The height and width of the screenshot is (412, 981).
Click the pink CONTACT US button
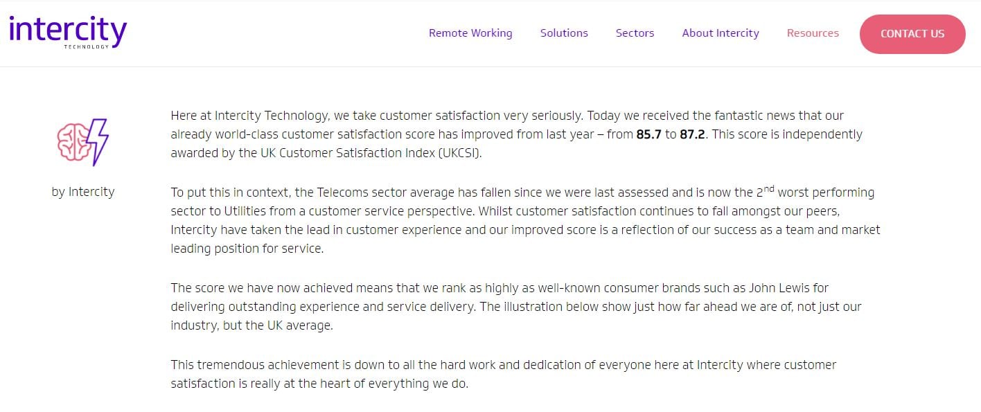(912, 34)
